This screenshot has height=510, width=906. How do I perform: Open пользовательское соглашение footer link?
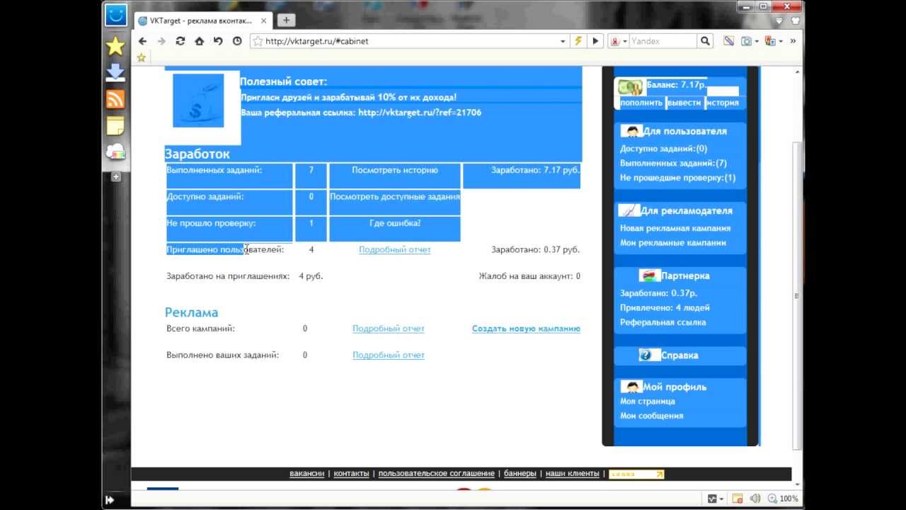tap(437, 474)
